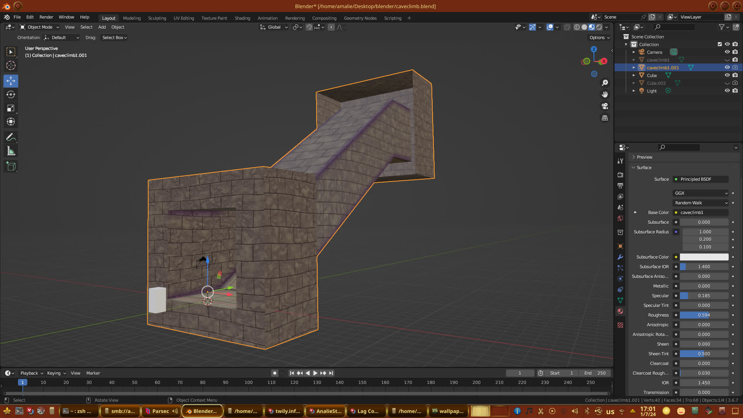Choose the Add Cube tool
The image size is (743, 418).
click(11, 167)
